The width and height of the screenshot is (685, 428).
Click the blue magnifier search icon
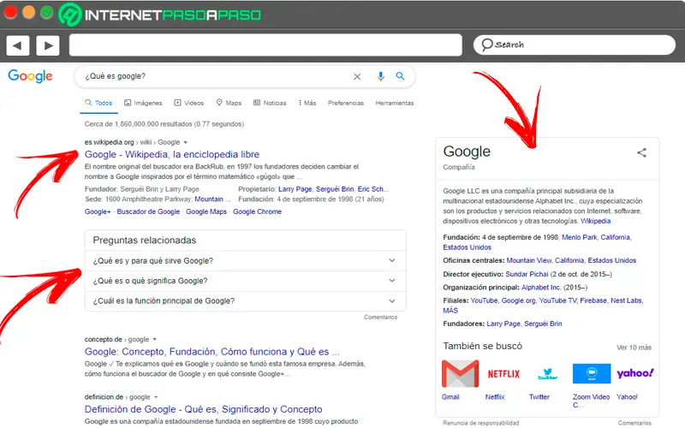pos(400,76)
